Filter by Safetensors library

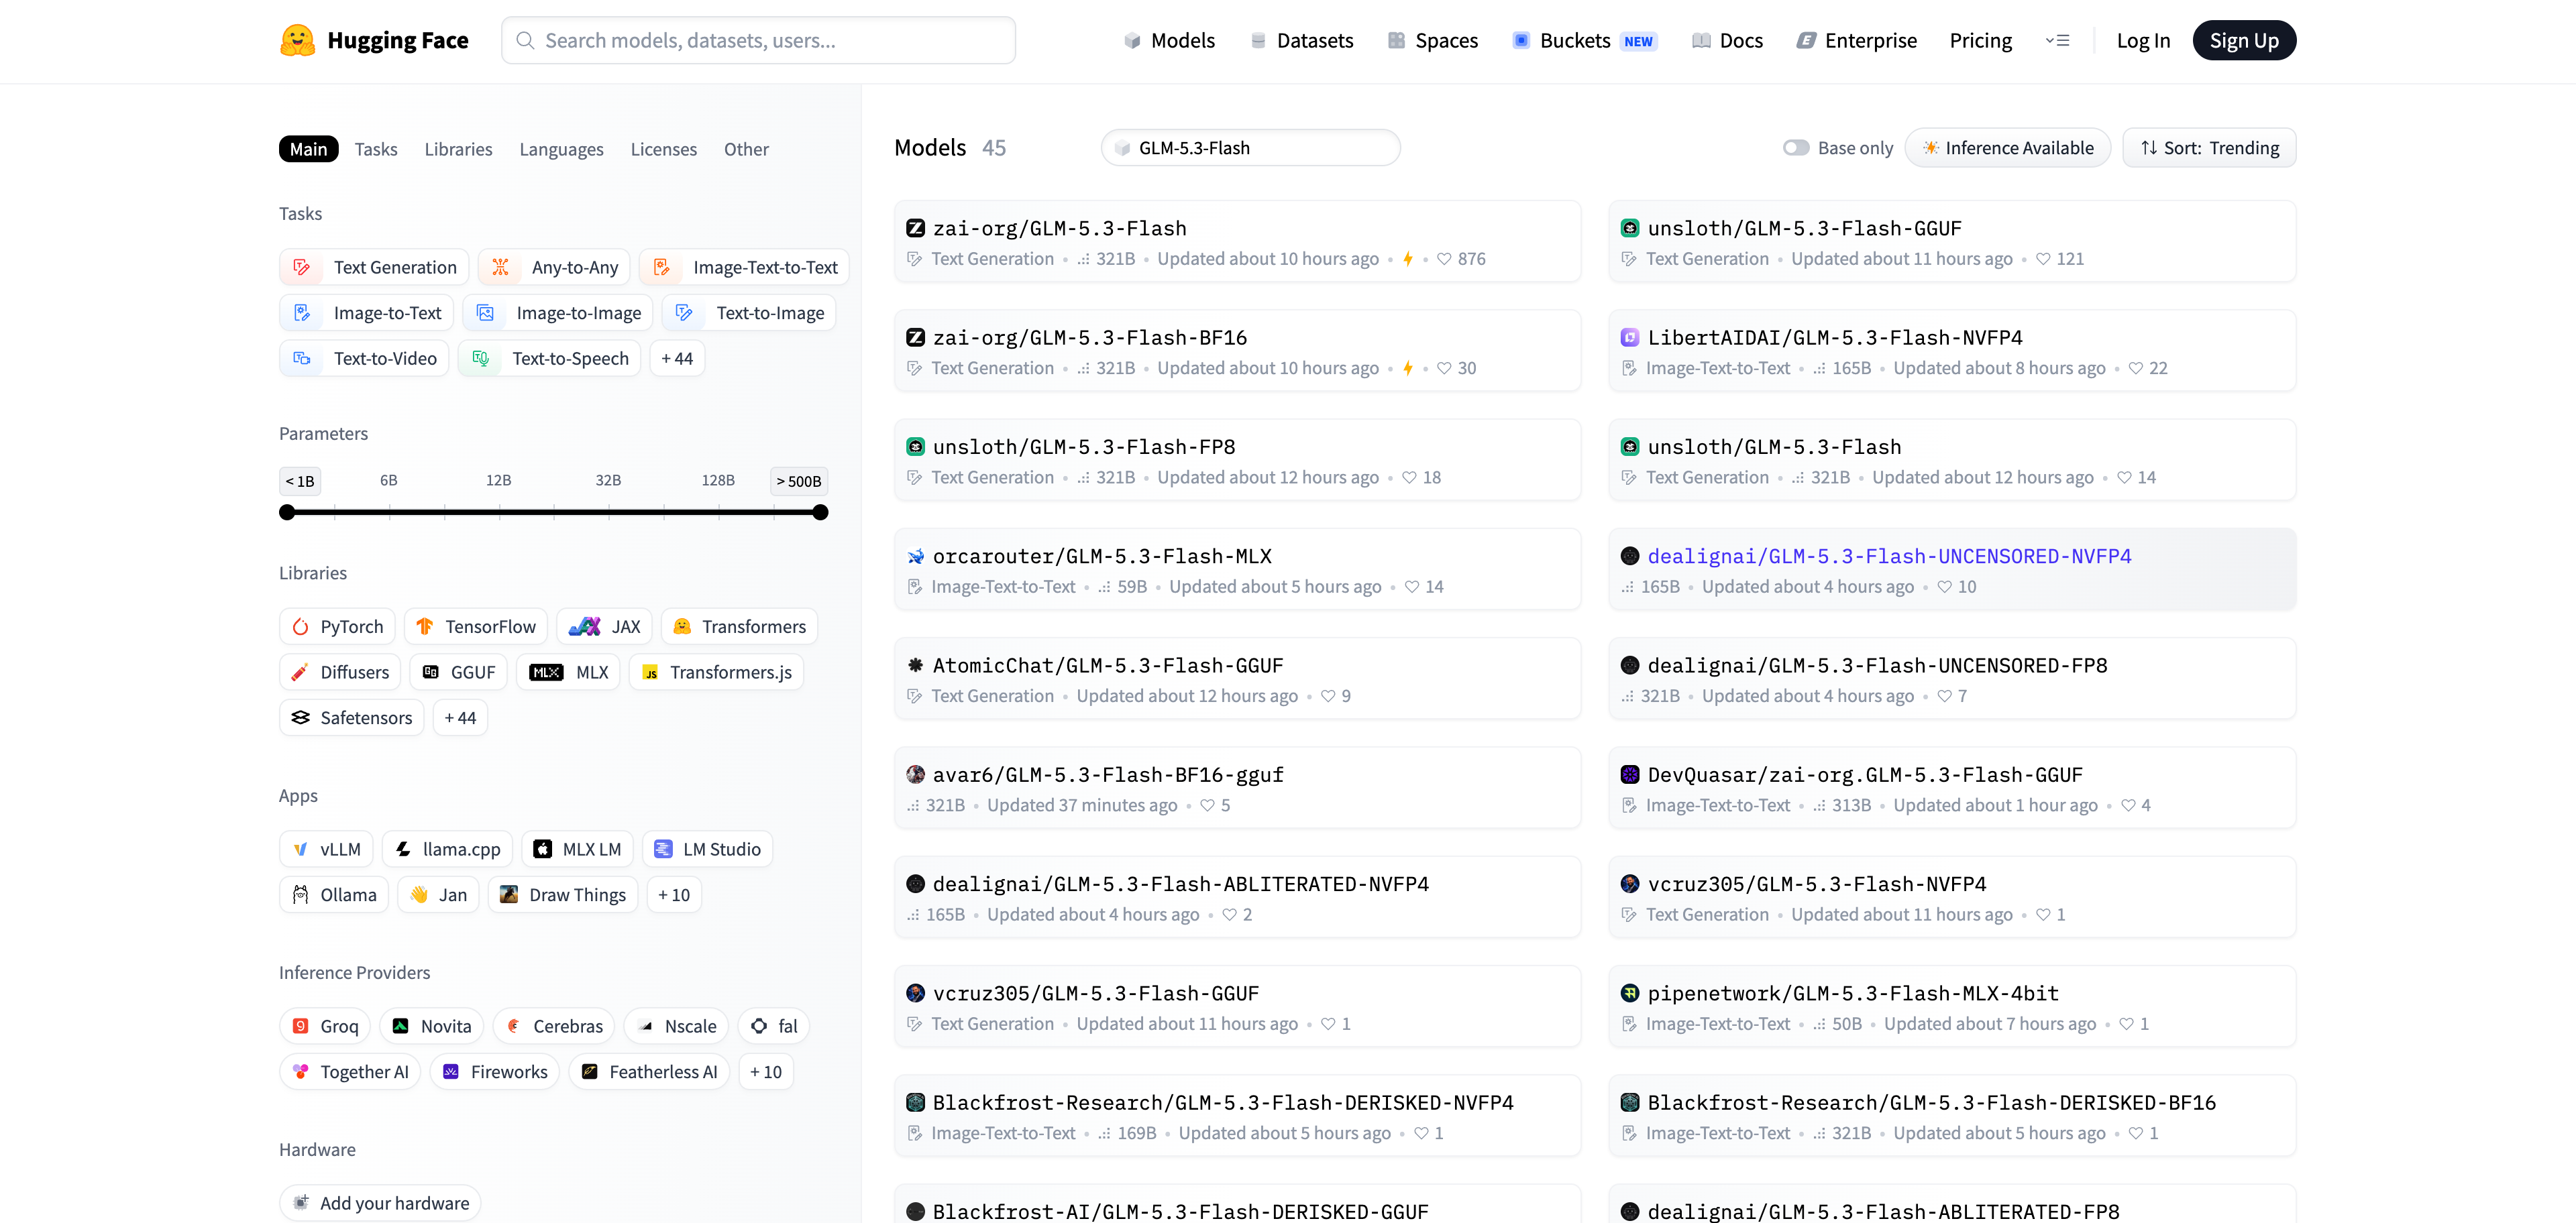352,717
